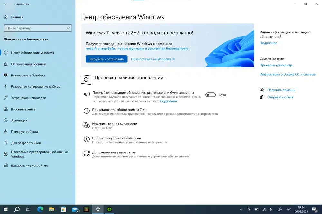Open the clock and date 19:24
The image size is (322, 214).
pos(301,209)
